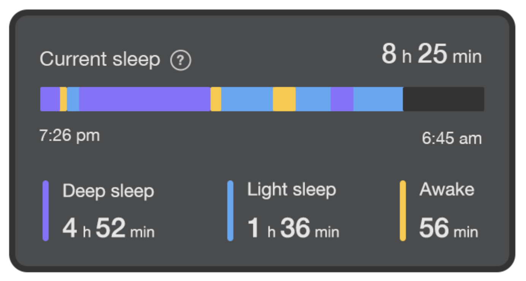This screenshot has height=281, width=526.
Task: Click the 1 h 36 min value
Action: pos(293,229)
